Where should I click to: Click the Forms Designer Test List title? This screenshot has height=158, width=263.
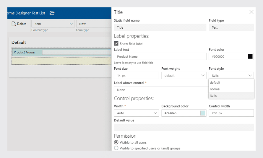26,13
